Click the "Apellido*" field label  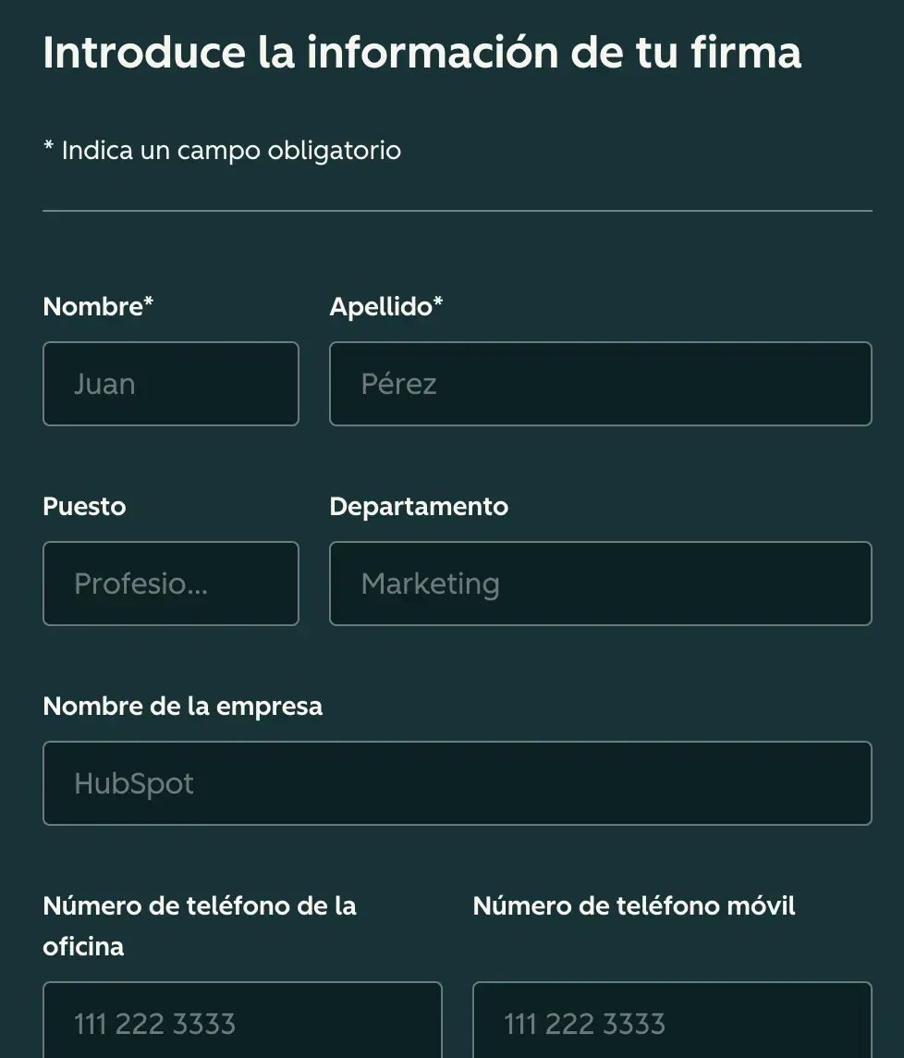(x=385, y=306)
